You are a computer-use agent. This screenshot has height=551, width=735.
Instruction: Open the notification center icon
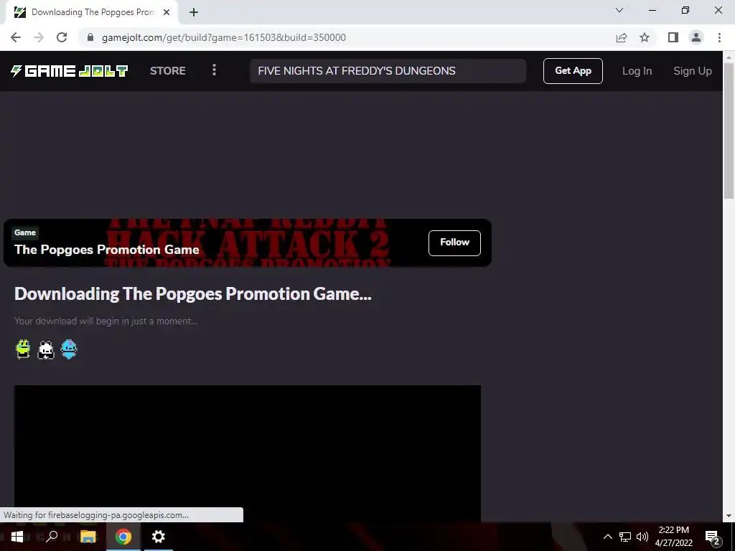tap(712, 537)
